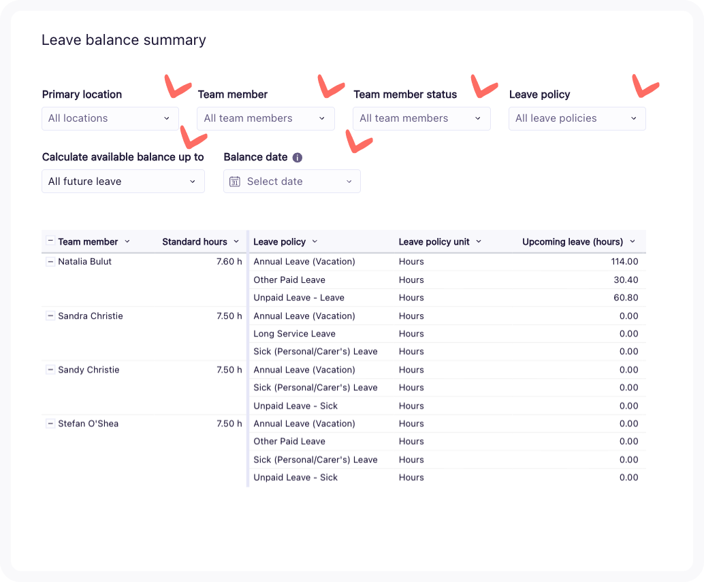Click inside the Select date input field
Viewport: 704px width, 582px height.
(x=286, y=181)
